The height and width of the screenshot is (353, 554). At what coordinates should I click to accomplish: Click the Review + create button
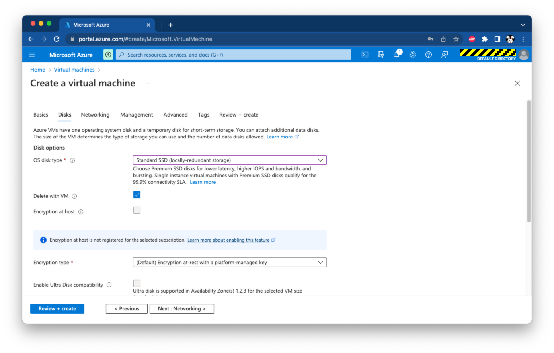(x=57, y=309)
